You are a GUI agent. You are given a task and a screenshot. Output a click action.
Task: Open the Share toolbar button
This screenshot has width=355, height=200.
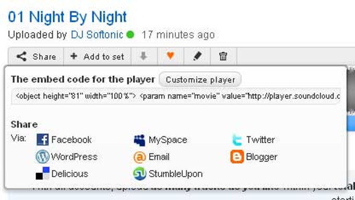point(36,56)
